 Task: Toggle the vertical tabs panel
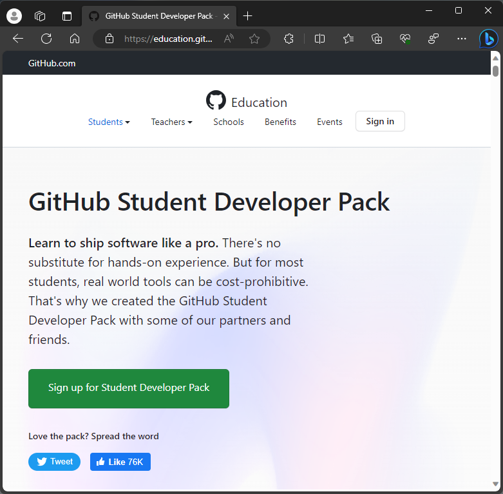[x=67, y=16]
